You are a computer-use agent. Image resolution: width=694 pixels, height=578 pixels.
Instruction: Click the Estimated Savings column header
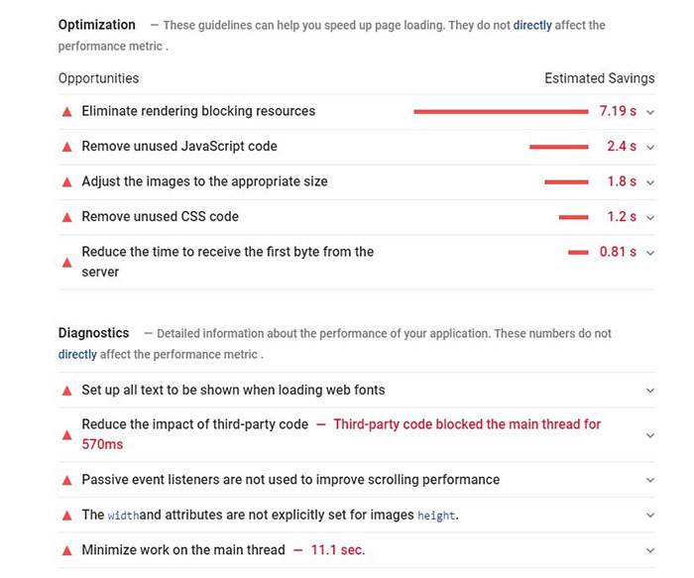coord(599,78)
